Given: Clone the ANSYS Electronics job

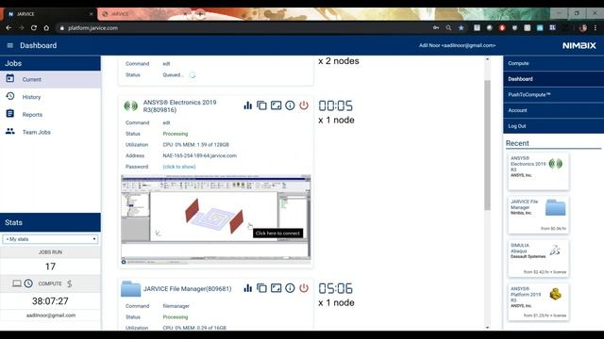Looking at the screenshot, I should (x=261, y=105).
